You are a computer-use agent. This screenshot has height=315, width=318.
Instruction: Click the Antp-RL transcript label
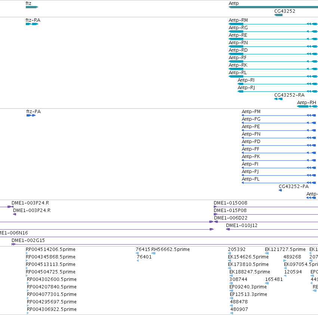pyautogui.click(x=238, y=73)
